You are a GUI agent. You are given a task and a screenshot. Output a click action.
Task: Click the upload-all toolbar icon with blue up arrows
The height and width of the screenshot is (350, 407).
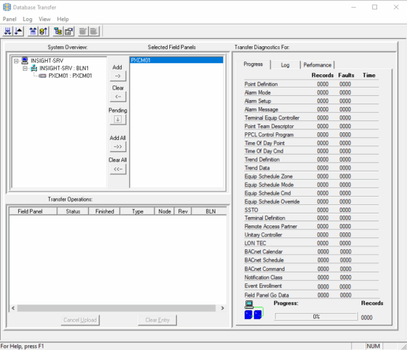click(33, 31)
